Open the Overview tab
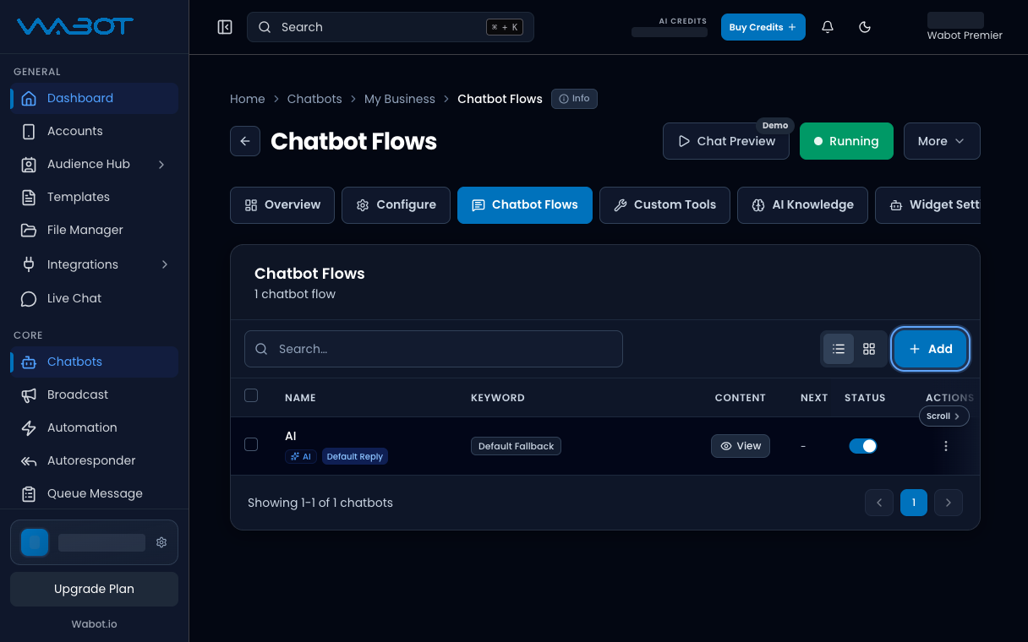1028x642 pixels. point(282,205)
